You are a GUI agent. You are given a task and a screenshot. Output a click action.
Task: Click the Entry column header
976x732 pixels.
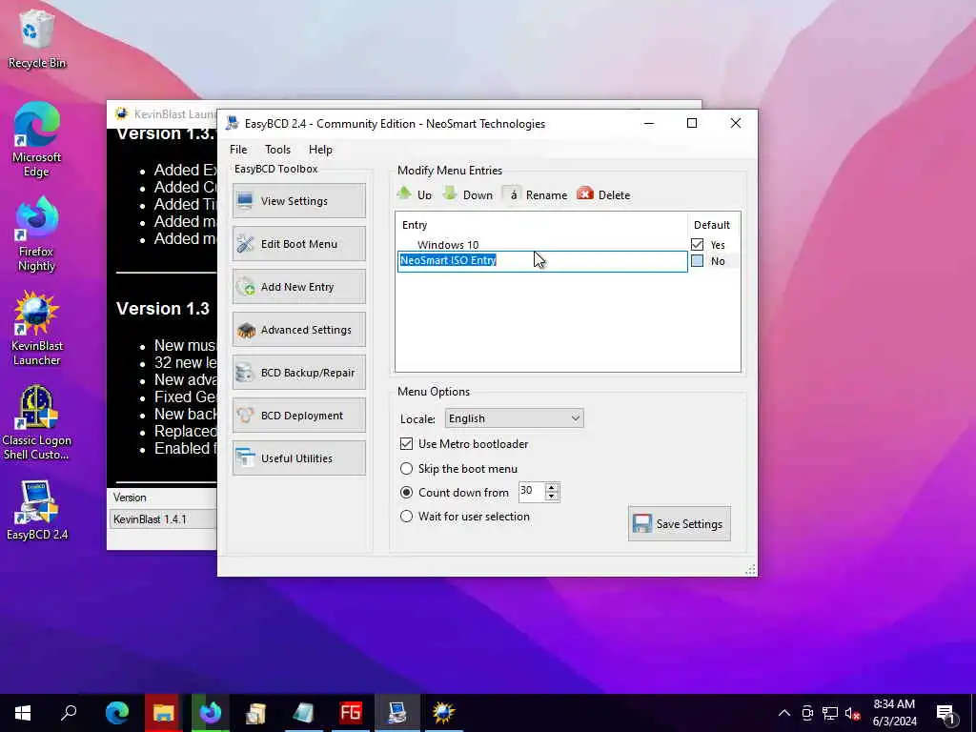(x=541, y=225)
